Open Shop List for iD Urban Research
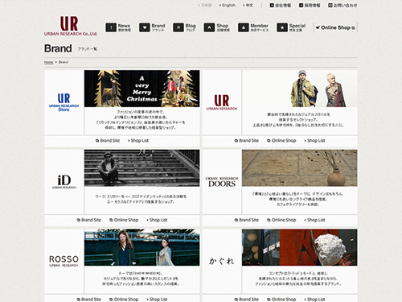The image size is (402, 302). point(157,220)
